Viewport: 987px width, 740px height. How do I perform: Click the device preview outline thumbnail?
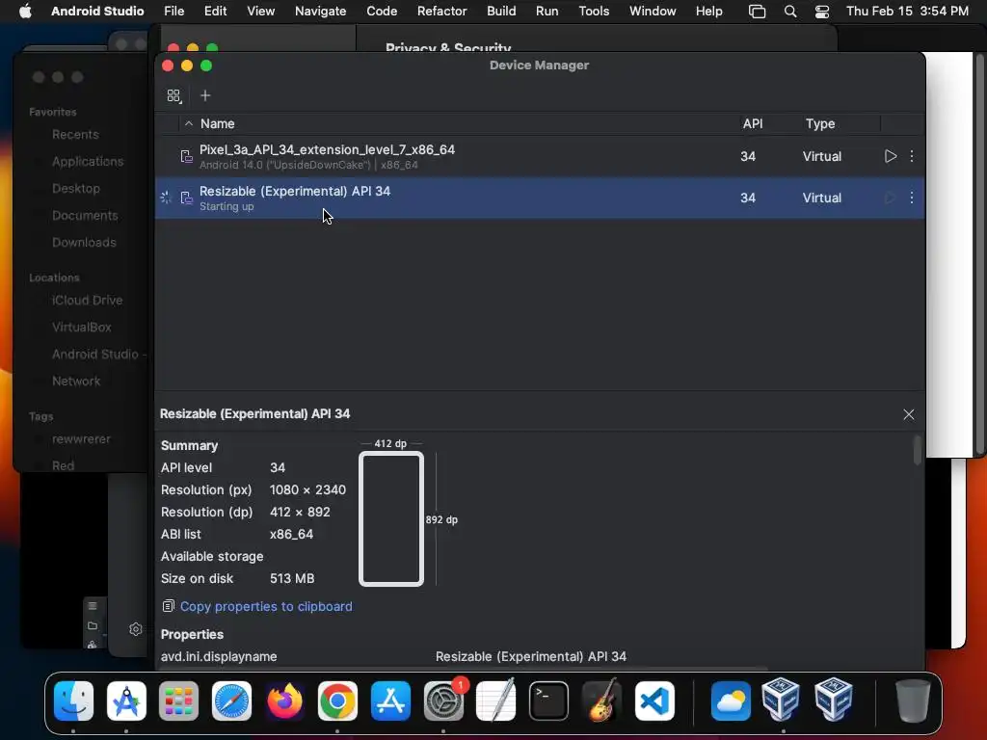pyautogui.click(x=391, y=519)
